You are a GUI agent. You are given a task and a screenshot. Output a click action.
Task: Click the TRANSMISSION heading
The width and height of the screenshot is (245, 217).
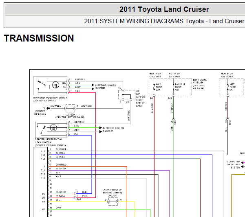pos(39,38)
